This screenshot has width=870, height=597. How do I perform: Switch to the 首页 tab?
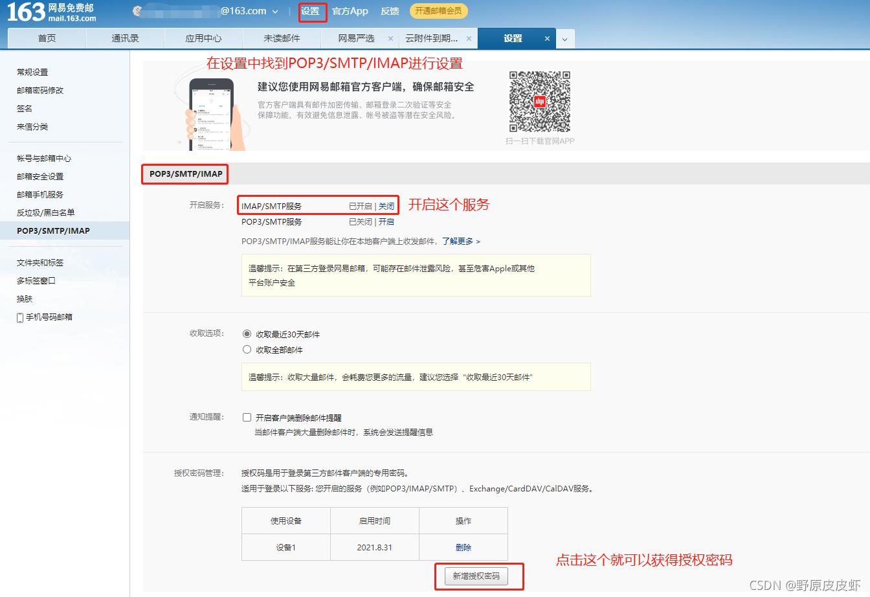point(47,38)
